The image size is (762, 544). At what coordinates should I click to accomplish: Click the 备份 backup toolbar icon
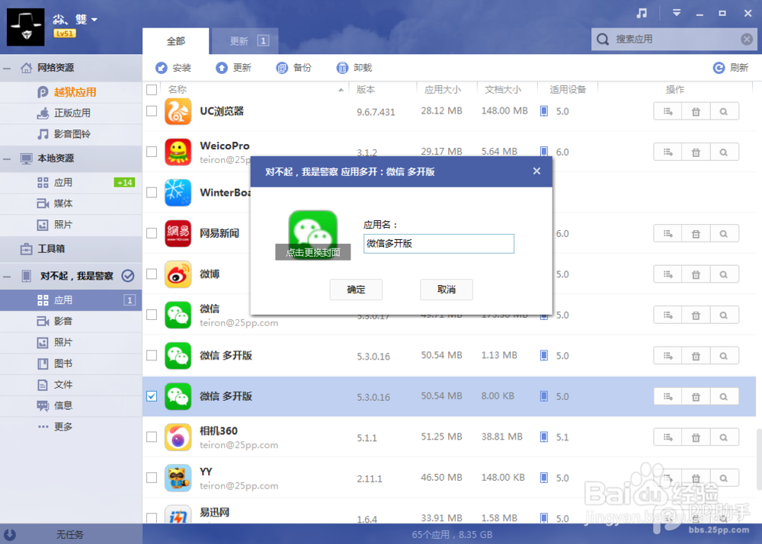pyautogui.click(x=282, y=68)
